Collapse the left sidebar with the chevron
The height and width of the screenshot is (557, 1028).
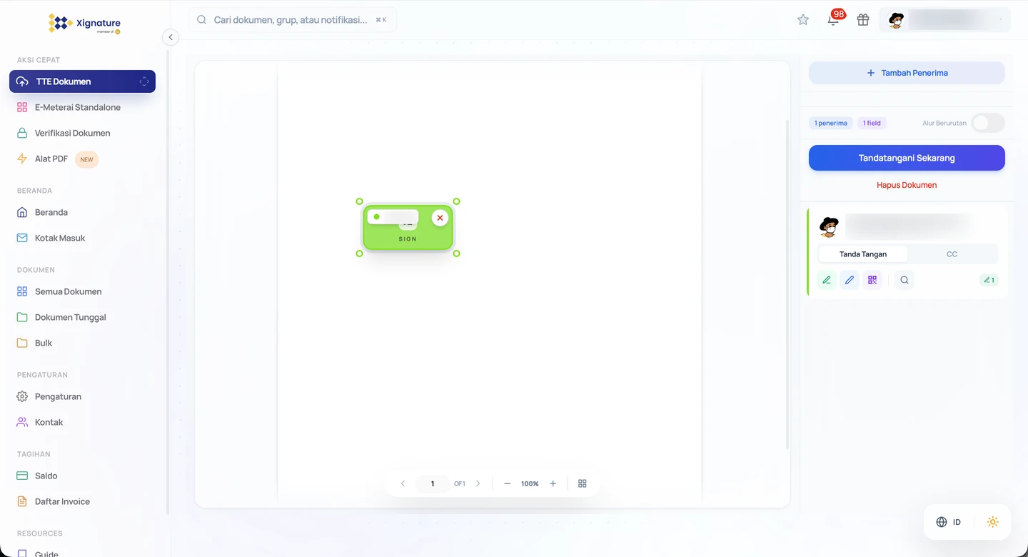(170, 37)
